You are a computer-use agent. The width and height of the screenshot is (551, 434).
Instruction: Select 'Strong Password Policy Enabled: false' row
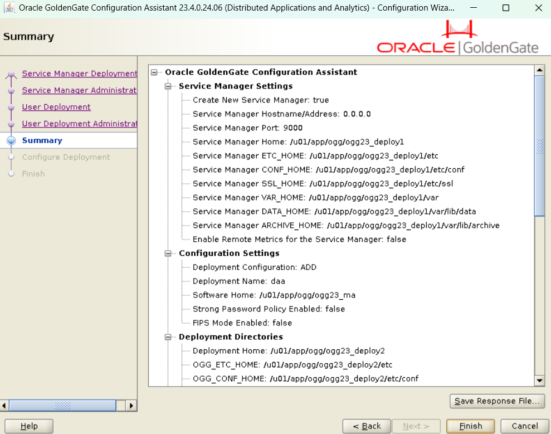click(x=269, y=309)
